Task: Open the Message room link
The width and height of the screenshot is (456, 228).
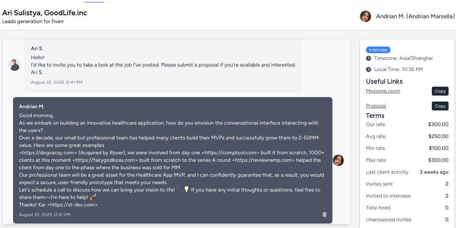Action: click(x=383, y=91)
